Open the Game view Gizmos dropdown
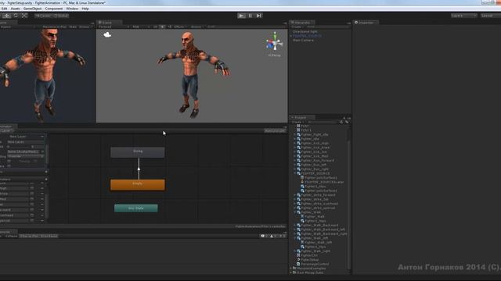The image size is (501, 281). point(85,27)
